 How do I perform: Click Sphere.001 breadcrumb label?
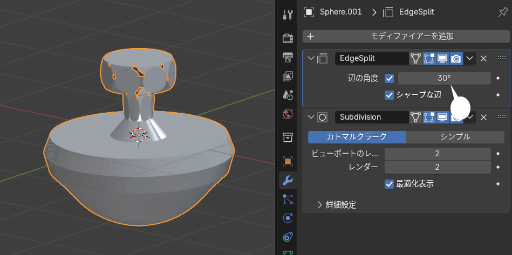point(340,12)
